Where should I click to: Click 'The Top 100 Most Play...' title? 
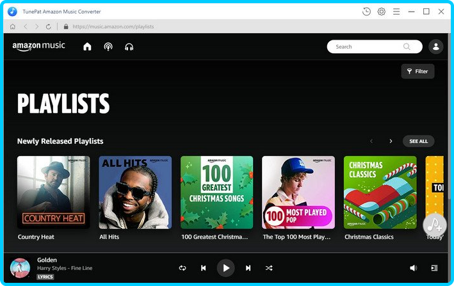point(296,237)
